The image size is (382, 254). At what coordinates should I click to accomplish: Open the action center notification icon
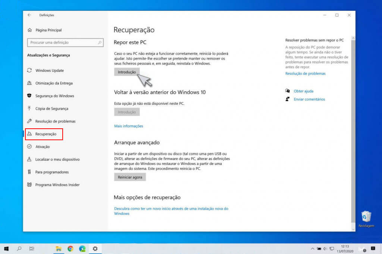373,248
